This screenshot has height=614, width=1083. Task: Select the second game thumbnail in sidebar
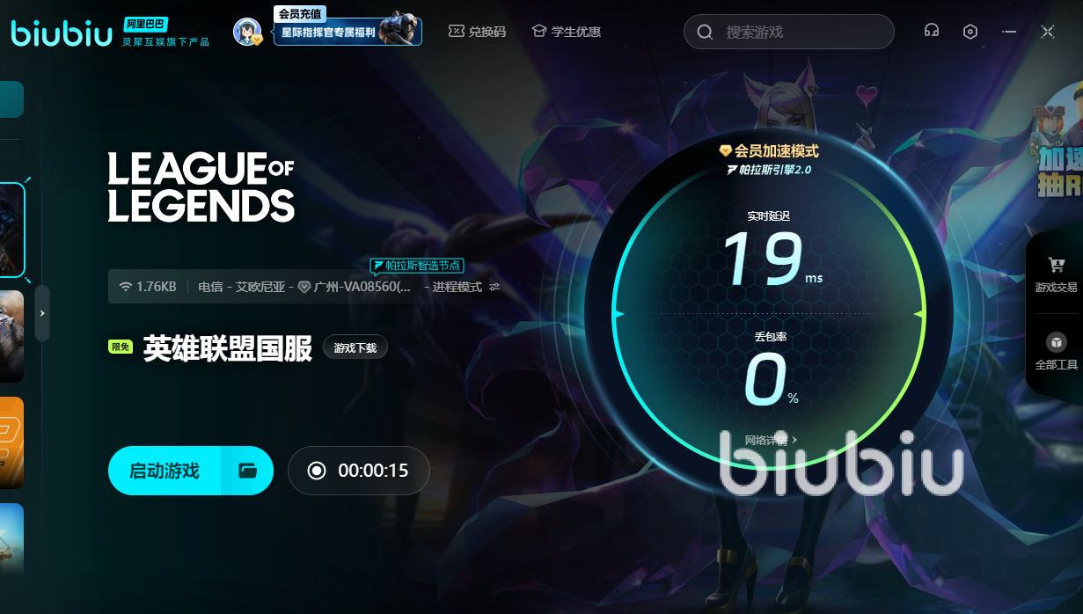11,336
